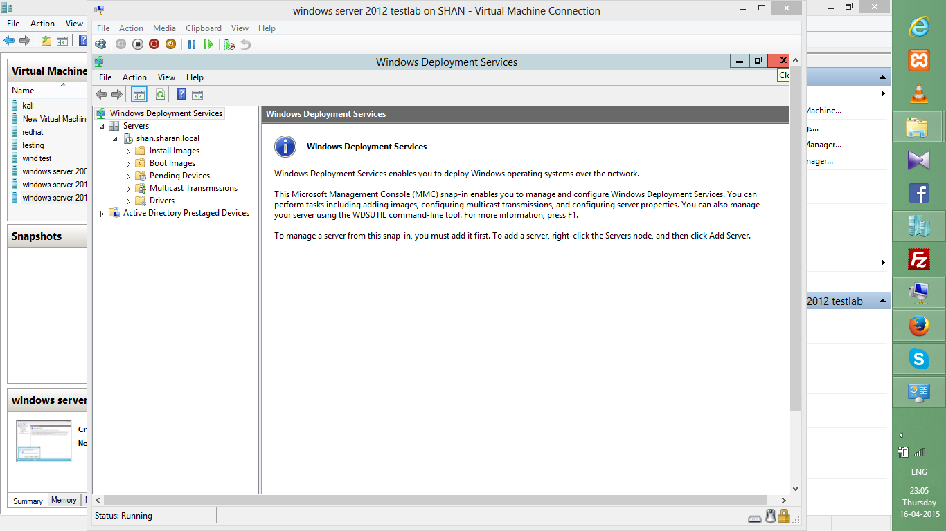Click the red Shut Down icon in VM toolbar
This screenshot has height=531, width=946.
pos(154,44)
